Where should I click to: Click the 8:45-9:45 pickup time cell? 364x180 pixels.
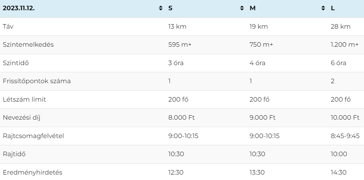pyautogui.click(x=345, y=136)
